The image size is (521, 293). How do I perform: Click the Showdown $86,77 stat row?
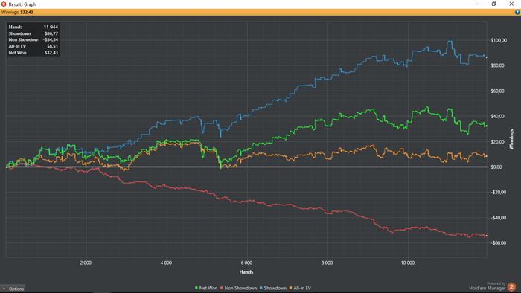coord(33,33)
